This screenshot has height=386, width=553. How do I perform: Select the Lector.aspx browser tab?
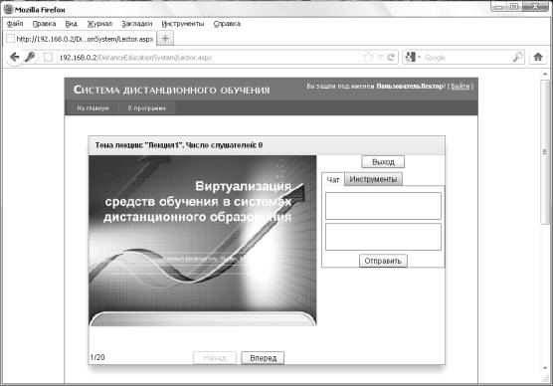click(80, 39)
